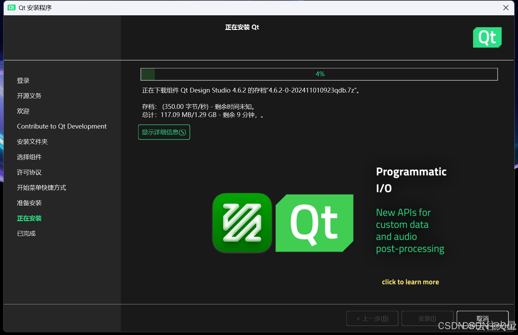Image resolution: width=518 pixels, height=335 pixels.
Task: Show detailed information with 显示详细信息(S)
Action: pos(164,132)
